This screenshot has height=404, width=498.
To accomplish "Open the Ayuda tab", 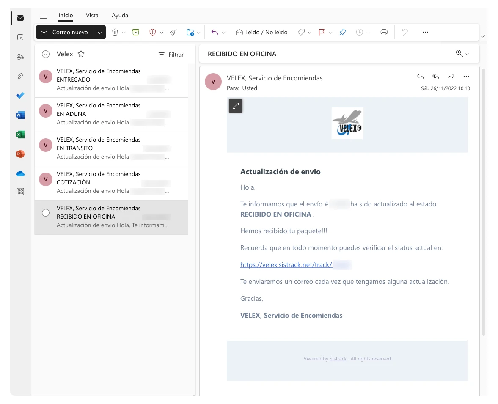I will pos(120,15).
